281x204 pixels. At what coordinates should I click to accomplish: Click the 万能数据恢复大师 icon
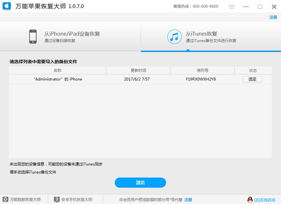[x=4, y=199]
